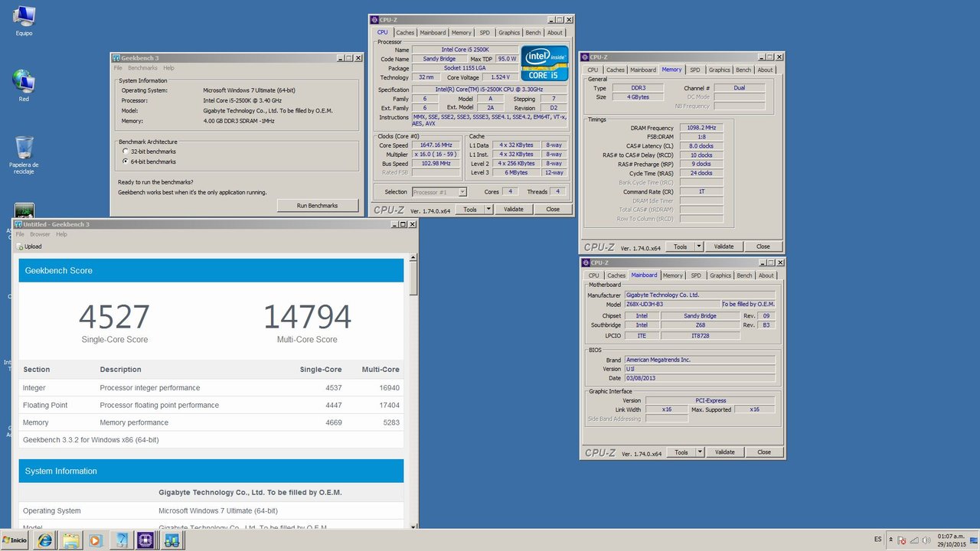Open Windows Media Player taskbar icon
The image size is (980, 551).
point(95,540)
